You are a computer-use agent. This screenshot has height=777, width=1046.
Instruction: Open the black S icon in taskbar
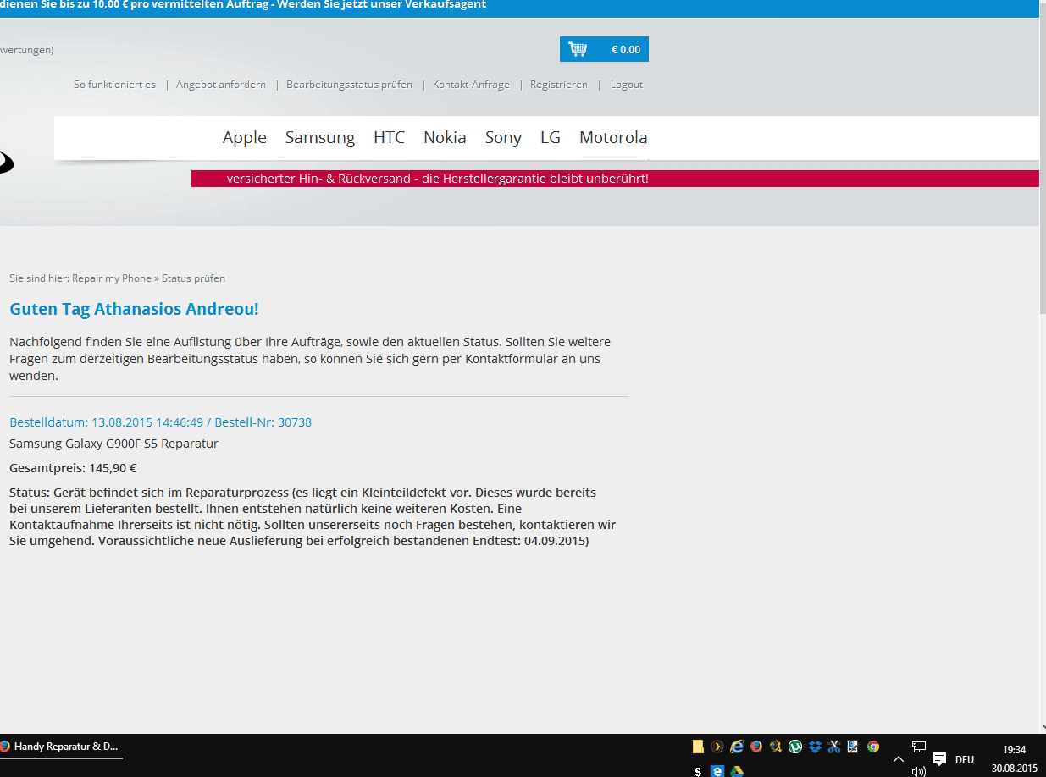point(698,771)
